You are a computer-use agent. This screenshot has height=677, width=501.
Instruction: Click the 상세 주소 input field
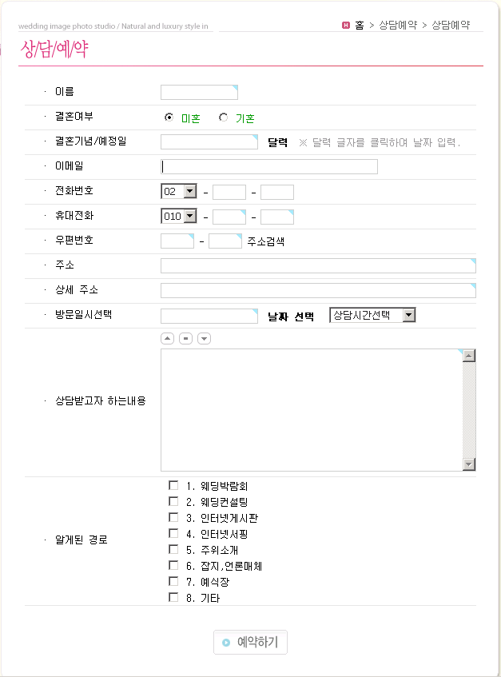[319, 291]
